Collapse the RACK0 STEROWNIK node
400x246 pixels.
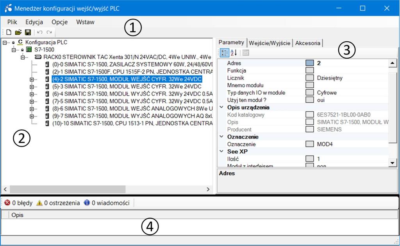point(23,57)
